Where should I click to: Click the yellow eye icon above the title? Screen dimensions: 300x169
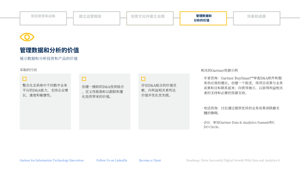(27, 37)
